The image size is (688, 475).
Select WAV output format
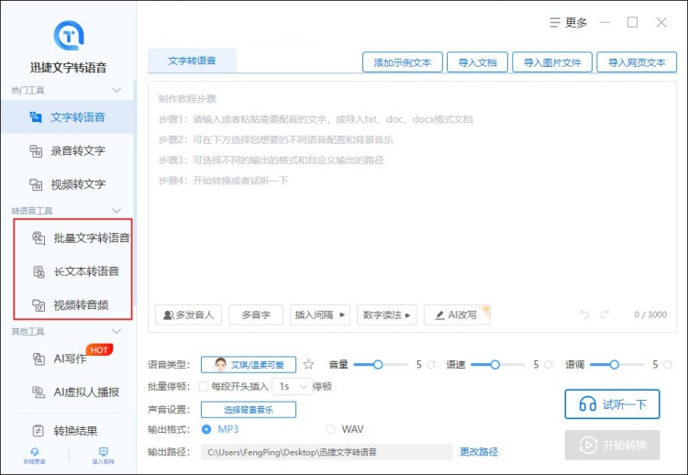click(330, 429)
